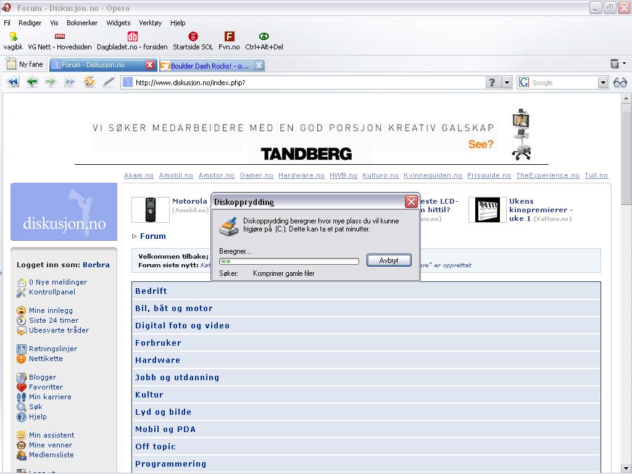The height and width of the screenshot is (474, 632).
Task: Click the wand icon beside reload
Action: [x=109, y=82]
